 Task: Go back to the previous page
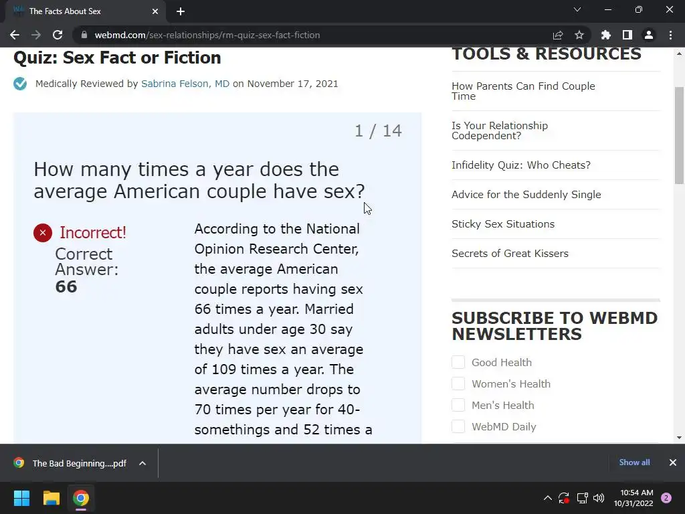pos(15,35)
